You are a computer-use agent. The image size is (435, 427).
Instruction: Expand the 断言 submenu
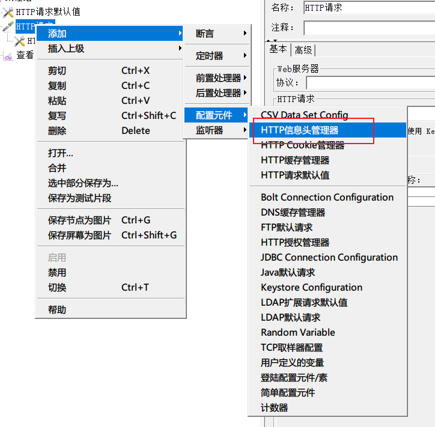pos(218,34)
